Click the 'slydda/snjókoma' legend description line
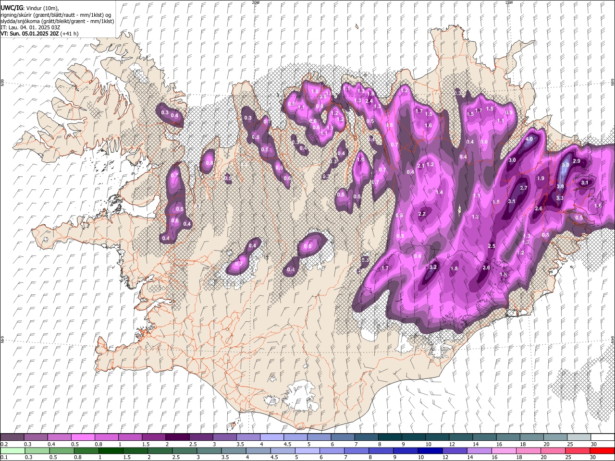615x461 pixels. pos(57,21)
